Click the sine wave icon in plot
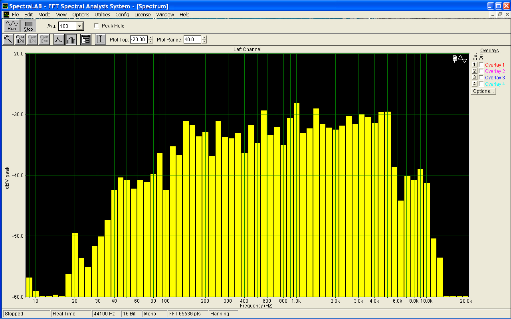This screenshot has height=319, width=511. [x=462, y=59]
